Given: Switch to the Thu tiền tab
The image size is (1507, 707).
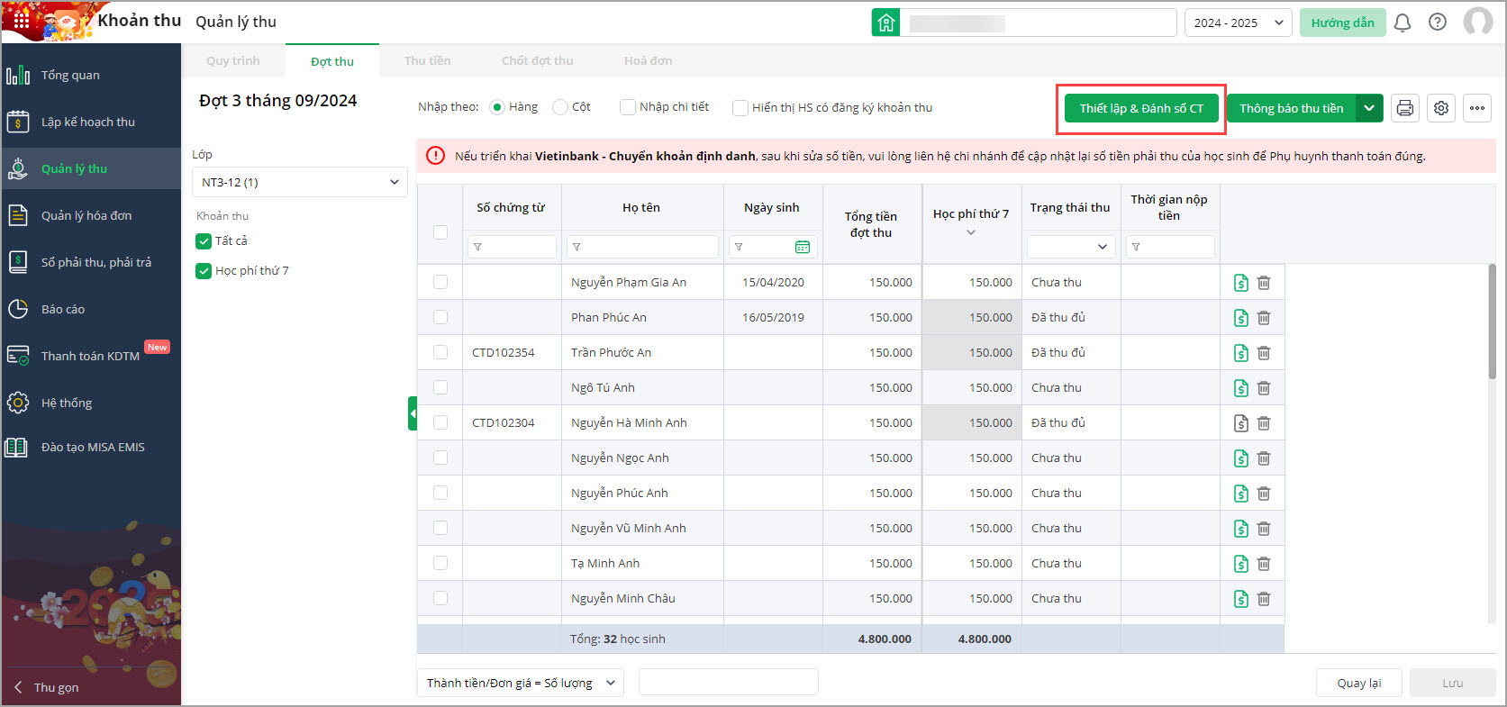Looking at the screenshot, I should click(x=428, y=60).
